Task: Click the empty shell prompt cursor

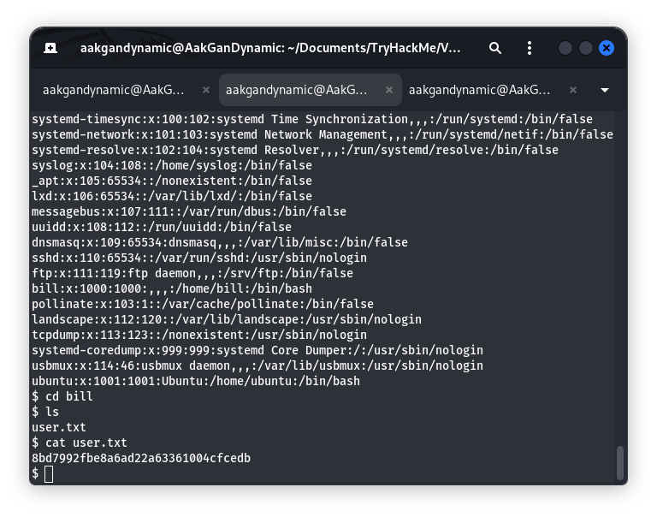Action: click(x=49, y=473)
